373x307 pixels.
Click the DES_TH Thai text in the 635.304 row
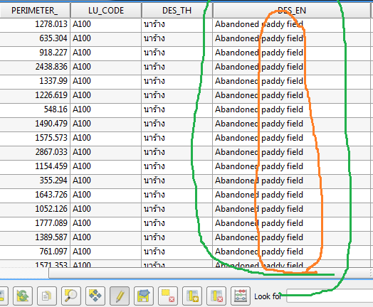coord(154,38)
